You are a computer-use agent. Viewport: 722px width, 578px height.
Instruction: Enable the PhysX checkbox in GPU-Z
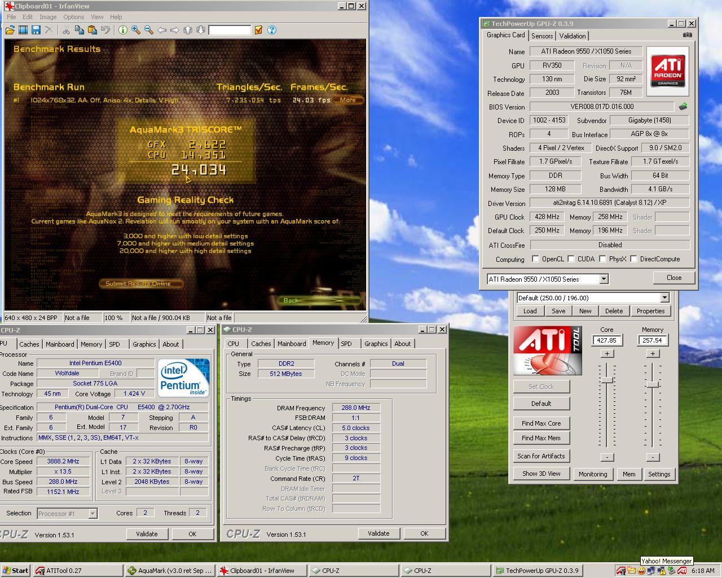[602, 259]
